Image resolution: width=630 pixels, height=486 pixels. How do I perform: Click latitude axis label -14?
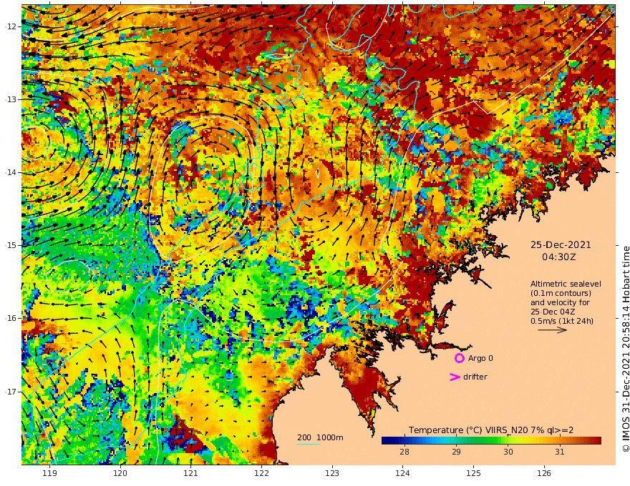pos(11,172)
